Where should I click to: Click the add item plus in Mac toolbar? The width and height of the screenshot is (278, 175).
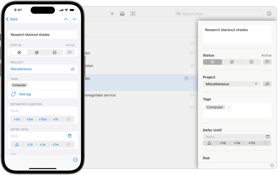point(112,14)
